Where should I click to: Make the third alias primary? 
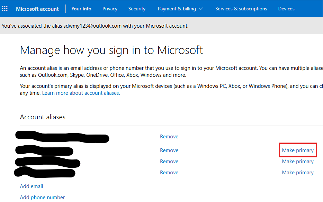298,162
